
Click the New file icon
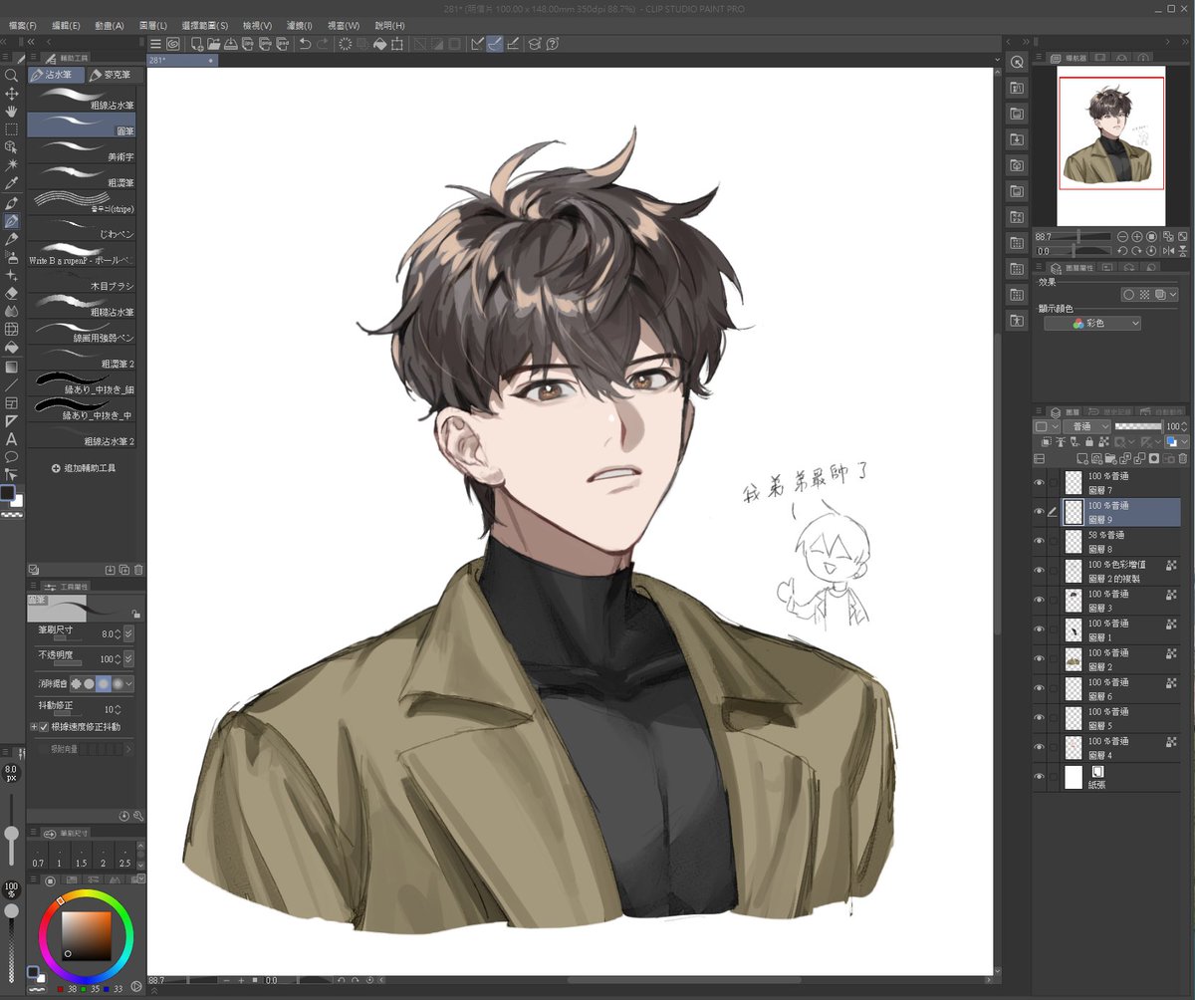click(x=197, y=44)
